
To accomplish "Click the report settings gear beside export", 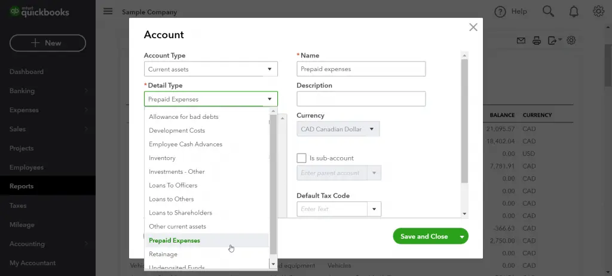I will tap(571, 40).
